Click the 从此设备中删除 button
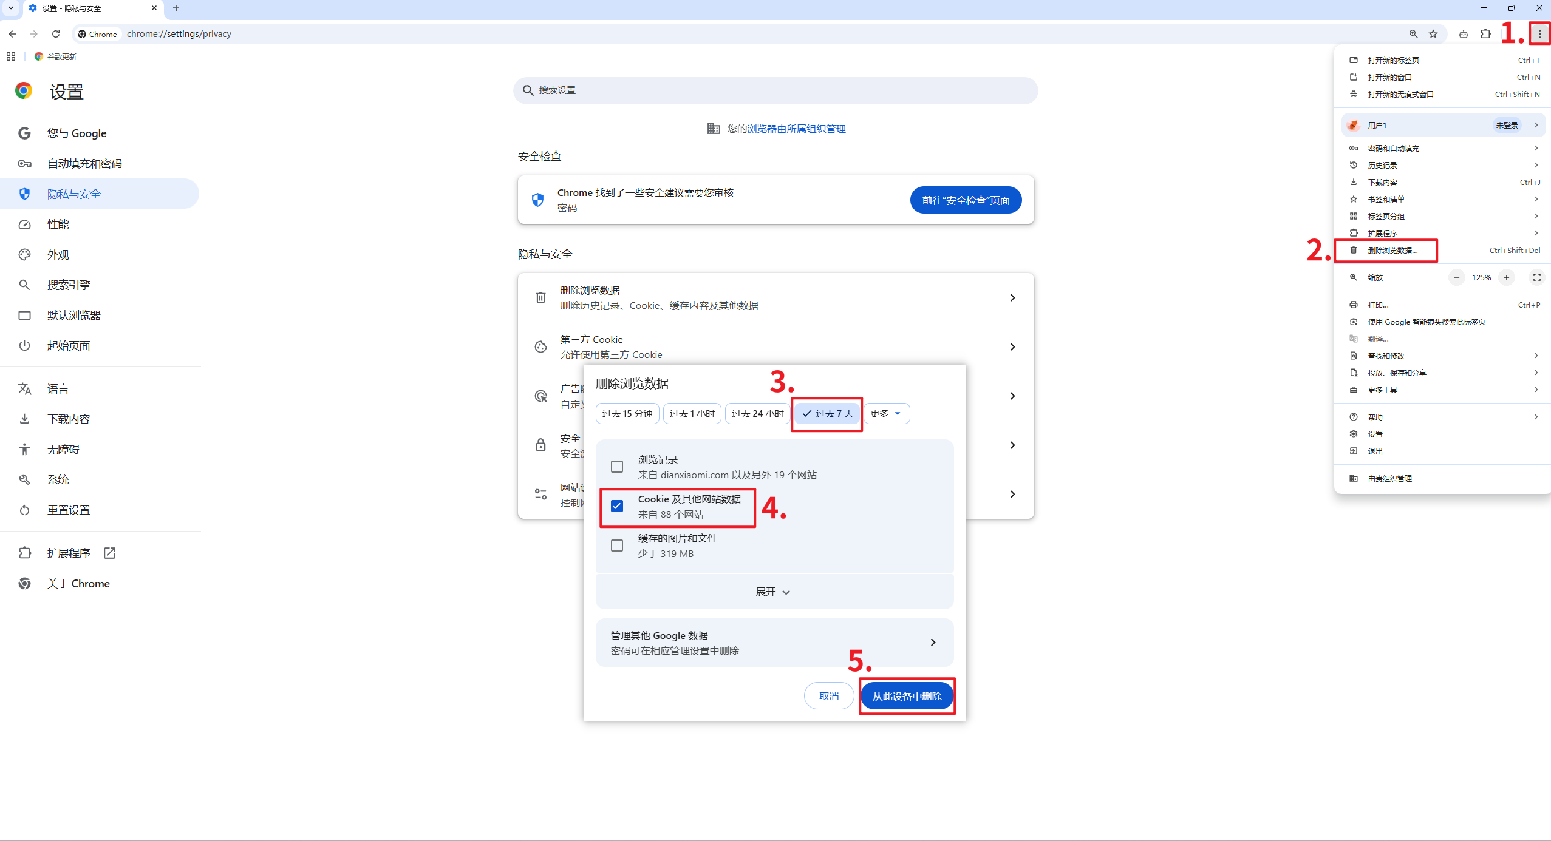 [x=907, y=696]
